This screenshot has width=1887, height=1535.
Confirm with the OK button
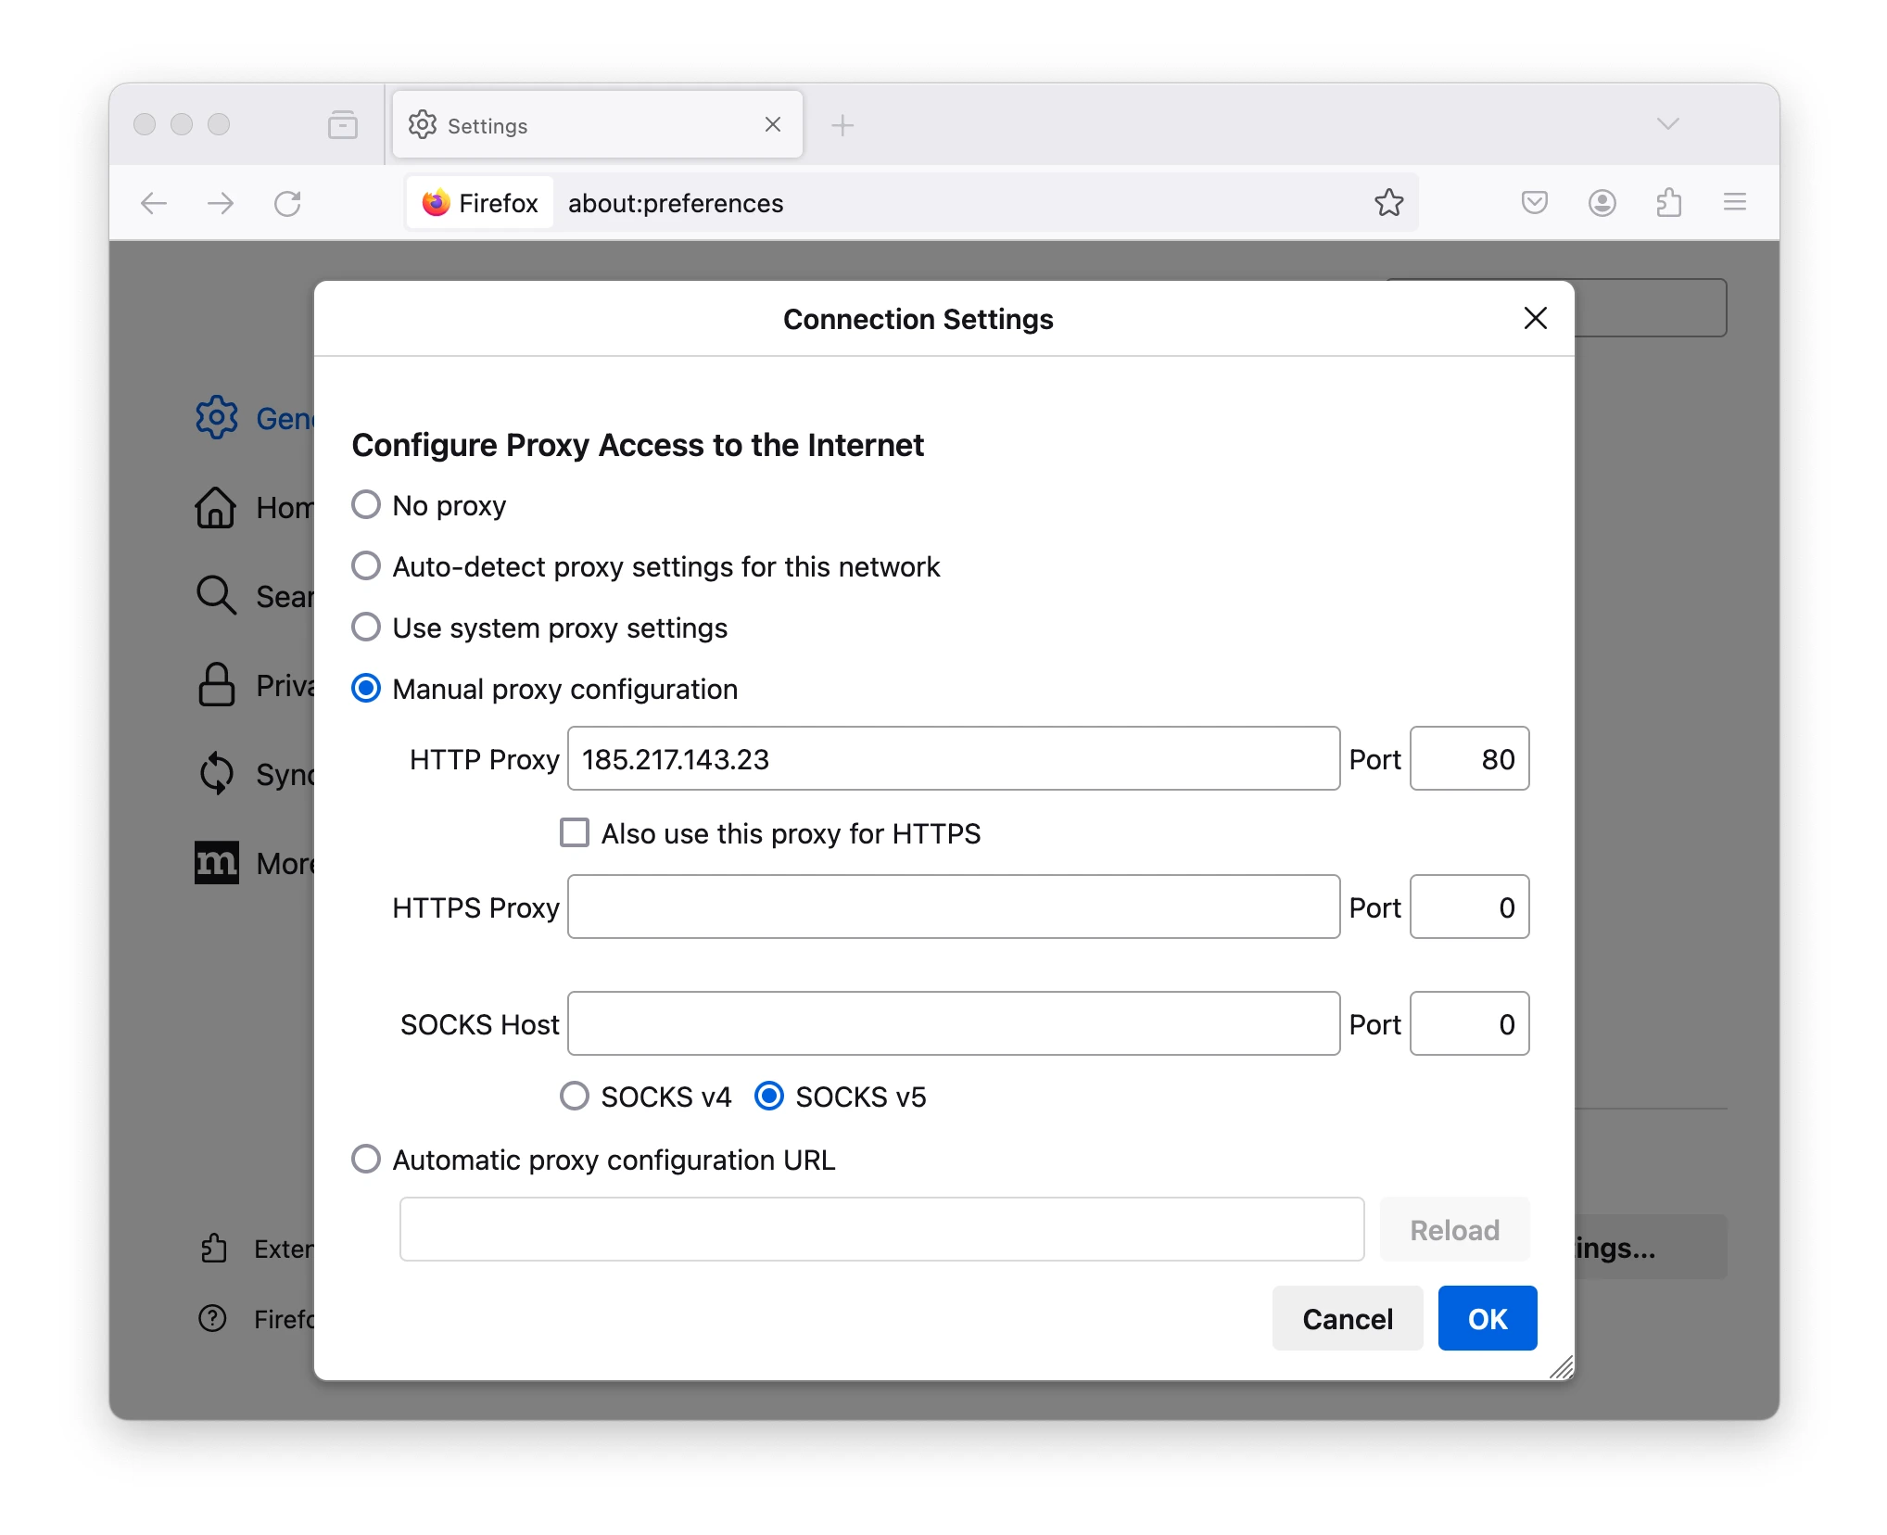[1488, 1318]
